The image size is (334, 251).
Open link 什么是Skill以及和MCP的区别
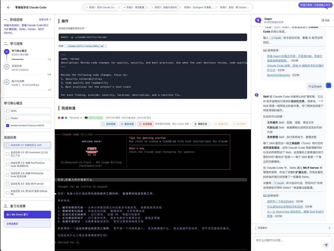285,207
